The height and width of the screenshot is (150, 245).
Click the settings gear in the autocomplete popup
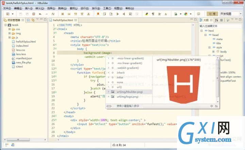coord(212,106)
